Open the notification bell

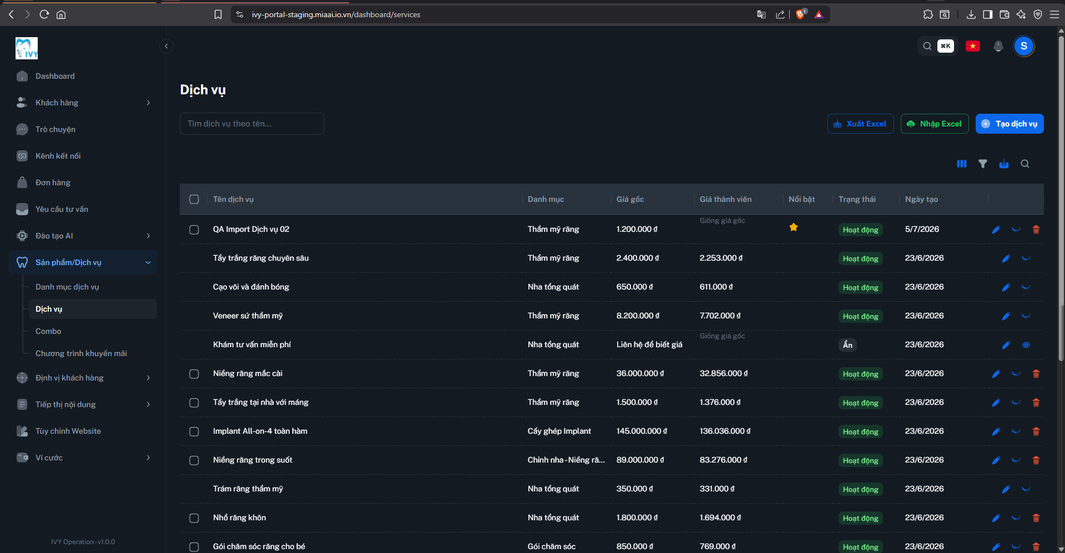click(998, 46)
